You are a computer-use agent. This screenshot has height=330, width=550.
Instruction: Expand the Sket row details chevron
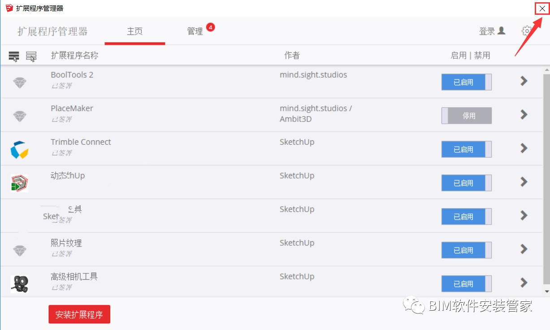click(x=524, y=215)
